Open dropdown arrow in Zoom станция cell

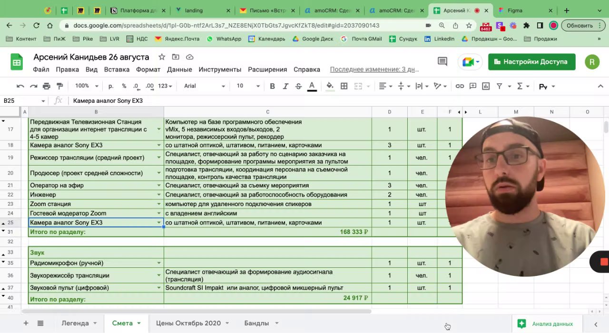click(x=159, y=204)
